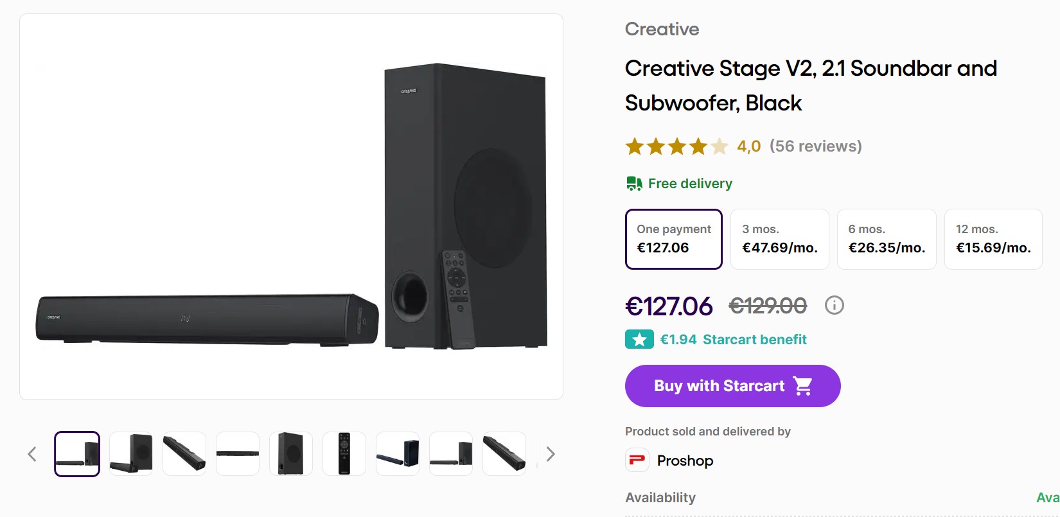This screenshot has height=517, width=1060.
Task: Open the Creative brand link
Action: pyautogui.click(x=662, y=29)
